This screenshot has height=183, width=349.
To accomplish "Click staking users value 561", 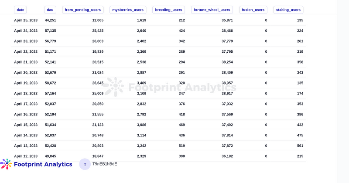I will point(299,146).
